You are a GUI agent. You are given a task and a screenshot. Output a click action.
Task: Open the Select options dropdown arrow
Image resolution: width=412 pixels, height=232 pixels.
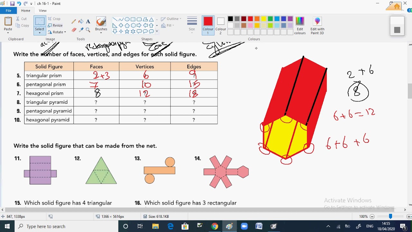pyautogui.click(x=40, y=33)
